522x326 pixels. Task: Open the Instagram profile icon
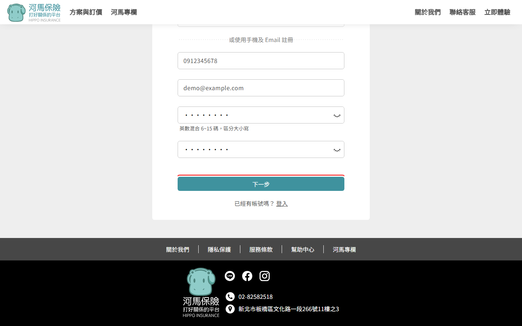pyautogui.click(x=265, y=276)
